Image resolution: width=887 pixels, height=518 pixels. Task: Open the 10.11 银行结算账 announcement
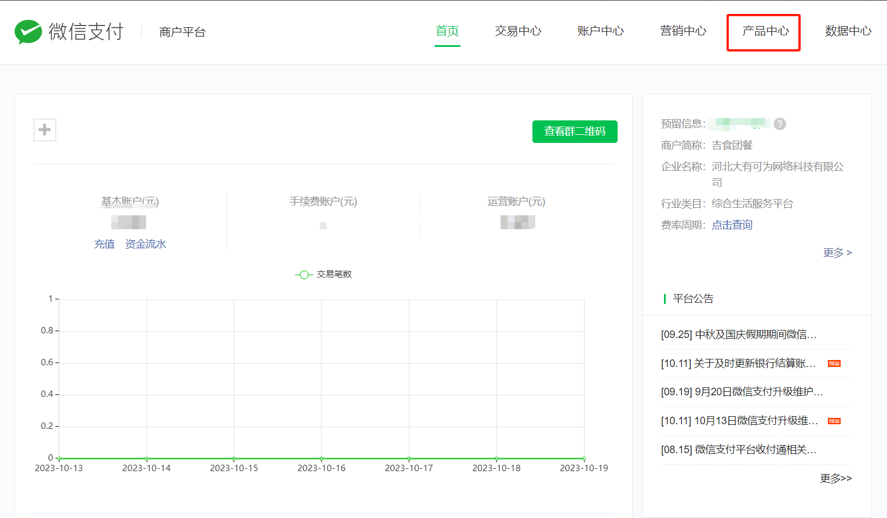pos(738,363)
